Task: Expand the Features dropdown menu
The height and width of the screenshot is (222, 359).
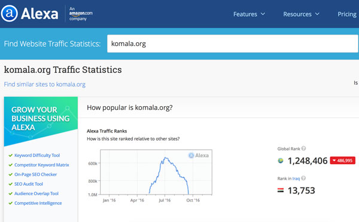Action: (249, 14)
